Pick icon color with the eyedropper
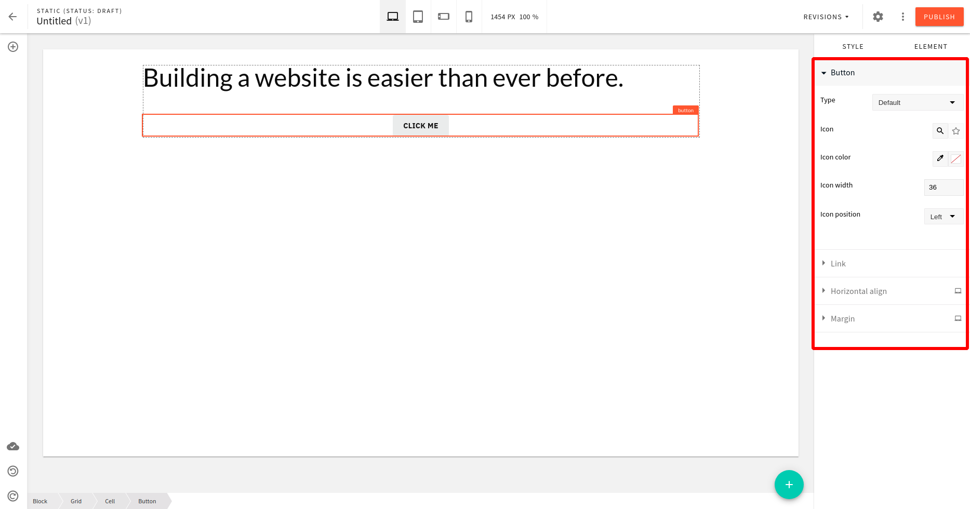Image resolution: width=970 pixels, height=509 pixels. pos(940,158)
